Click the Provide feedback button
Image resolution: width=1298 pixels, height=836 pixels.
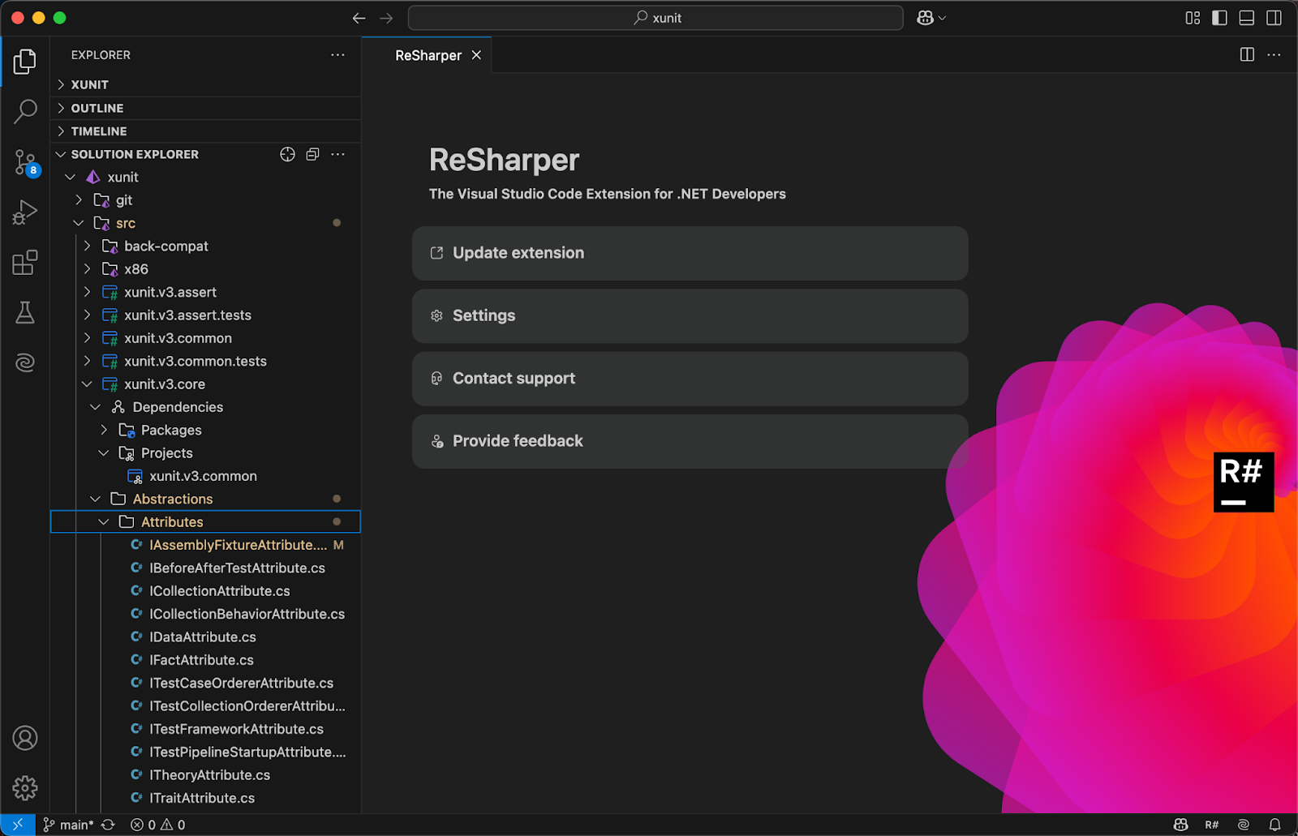click(x=690, y=441)
